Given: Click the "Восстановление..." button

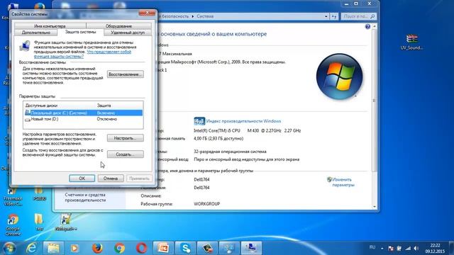Looking at the screenshot, I should (126, 74).
